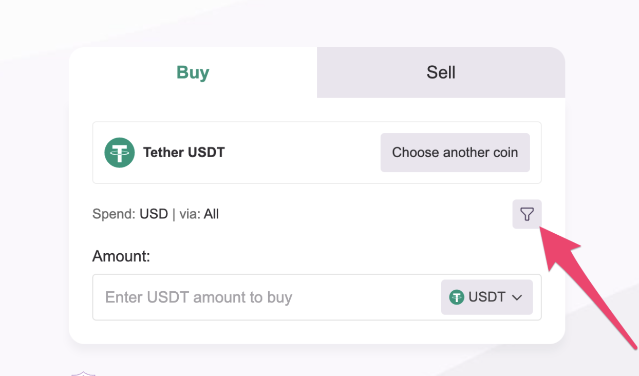
Task: Click the Amount label
Action: pos(121,256)
